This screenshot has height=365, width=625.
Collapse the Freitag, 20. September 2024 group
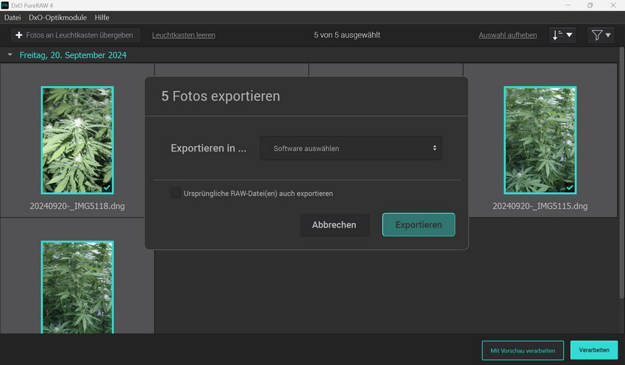[x=10, y=55]
